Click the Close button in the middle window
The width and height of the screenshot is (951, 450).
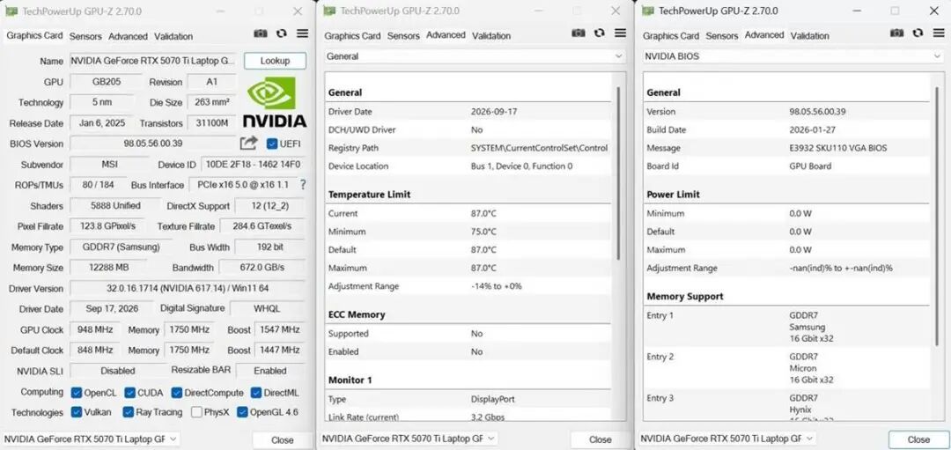point(600,439)
